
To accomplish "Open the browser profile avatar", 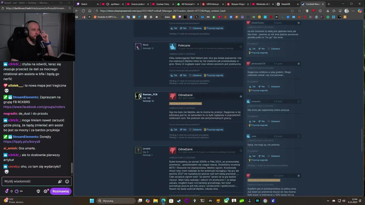I will click(347, 11).
